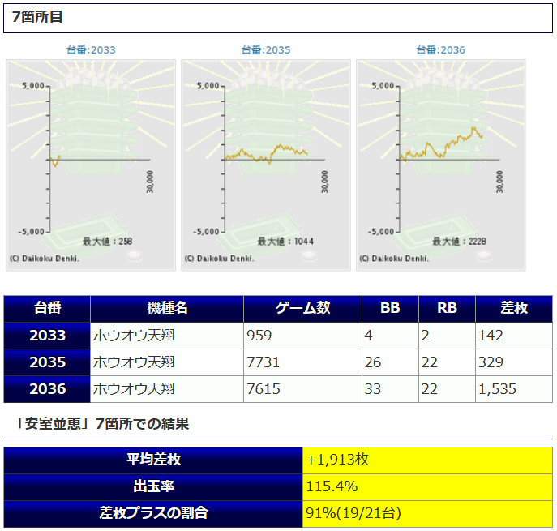Select the 台番 column header
The height and width of the screenshot is (531, 557).
click(x=47, y=308)
